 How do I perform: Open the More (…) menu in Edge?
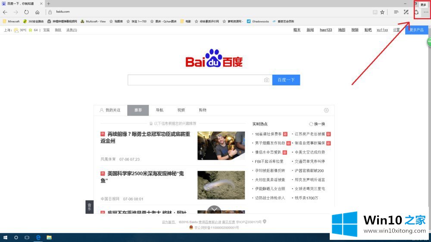click(x=426, y=12)
